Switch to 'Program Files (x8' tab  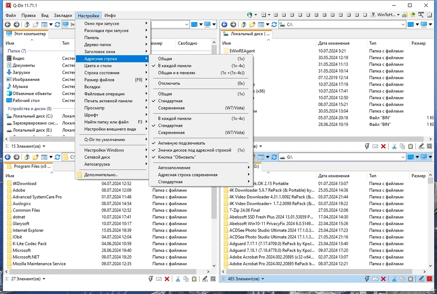(x=29, y=166)
